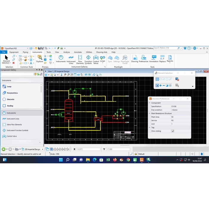Viewport: 209px width, 209px height.
Task: Click the Save icon in quick access toolbar
Action: click(x=39, y=48)
